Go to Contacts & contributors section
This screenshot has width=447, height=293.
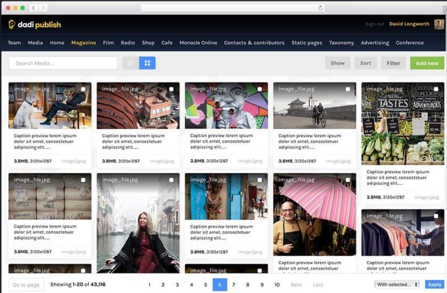[x=254, y=43]
